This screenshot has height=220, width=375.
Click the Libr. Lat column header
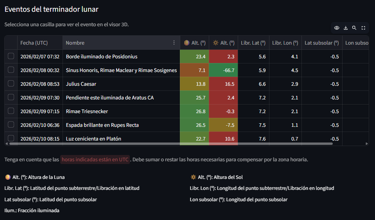pyautogui.click(x=253, y=43)
